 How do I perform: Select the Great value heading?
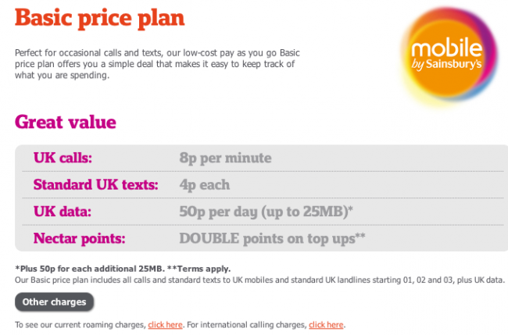(x=66, y=122)
